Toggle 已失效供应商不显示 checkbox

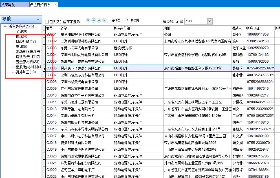tap(47, 22)
